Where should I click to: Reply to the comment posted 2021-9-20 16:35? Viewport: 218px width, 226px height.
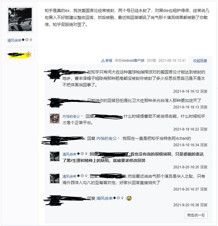(204, 167)
